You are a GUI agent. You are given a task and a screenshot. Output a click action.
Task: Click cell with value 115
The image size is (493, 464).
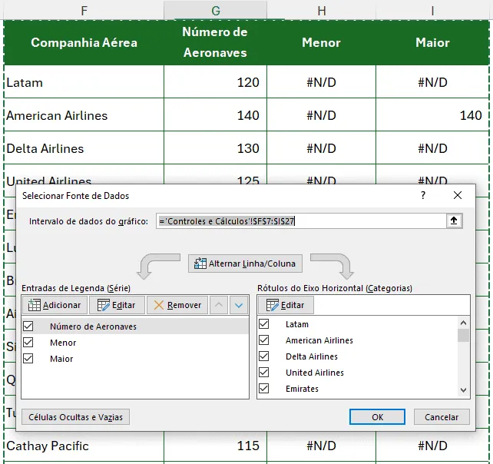[x=215, y=446]
